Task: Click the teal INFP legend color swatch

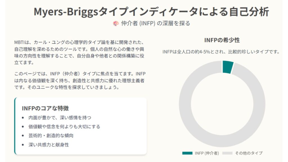Action: point(187,153)
